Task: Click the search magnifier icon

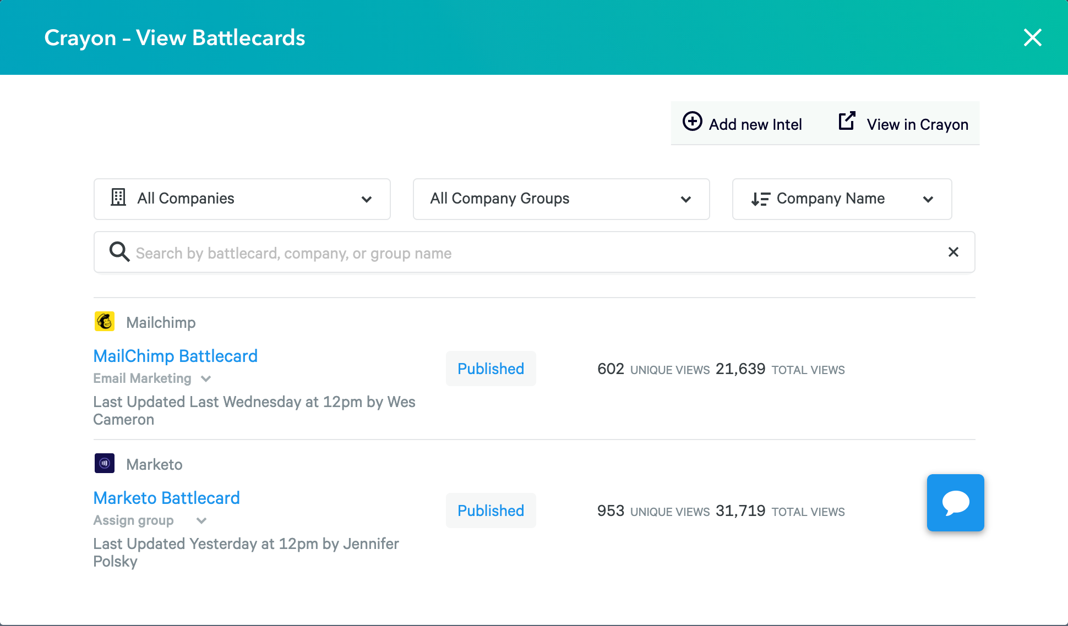Action: click(x=119, y=252)
